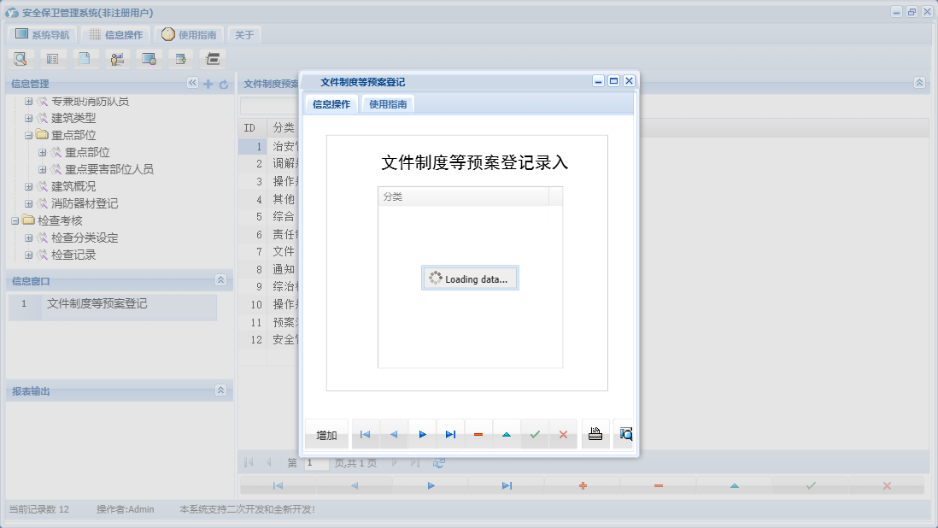Screen dimensions: 938x528
Task: Click the blank document icon in the toolbar
Action: pos(85,58)
